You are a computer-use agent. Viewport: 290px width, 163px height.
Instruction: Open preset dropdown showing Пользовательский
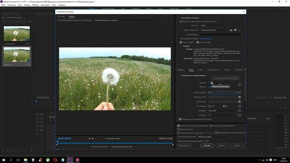pyautogui.click(x=214, y=30)
